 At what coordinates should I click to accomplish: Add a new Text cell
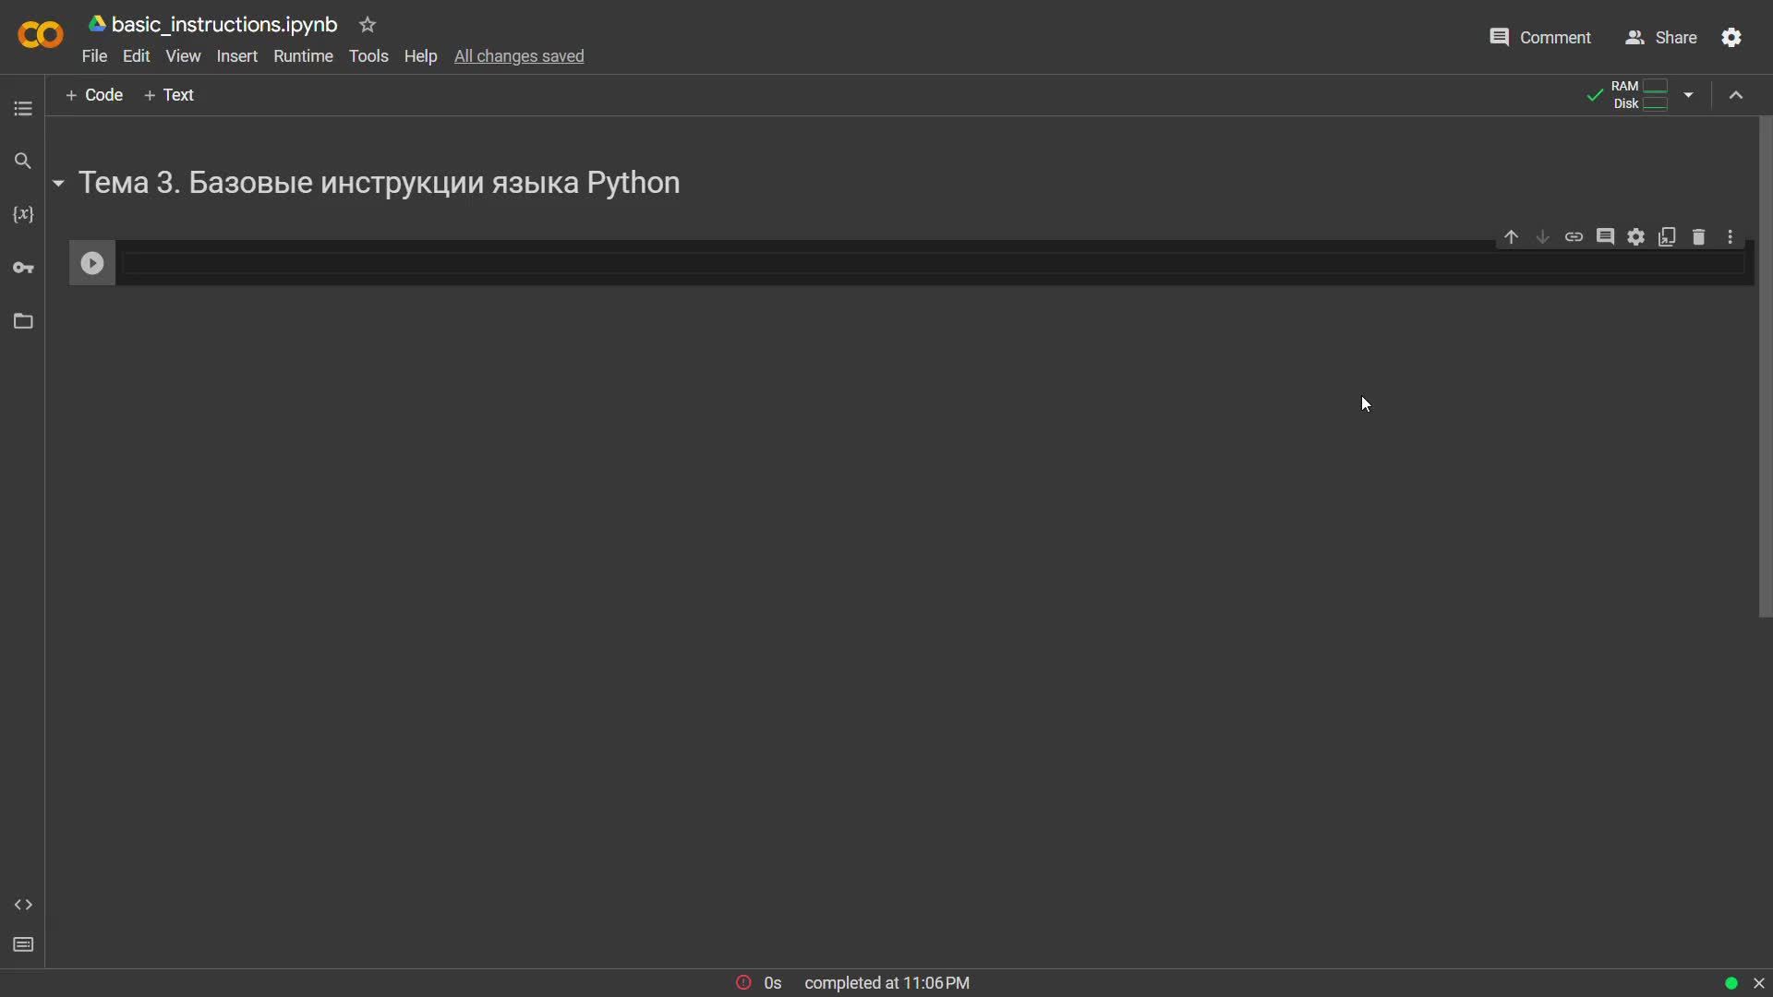169,95
